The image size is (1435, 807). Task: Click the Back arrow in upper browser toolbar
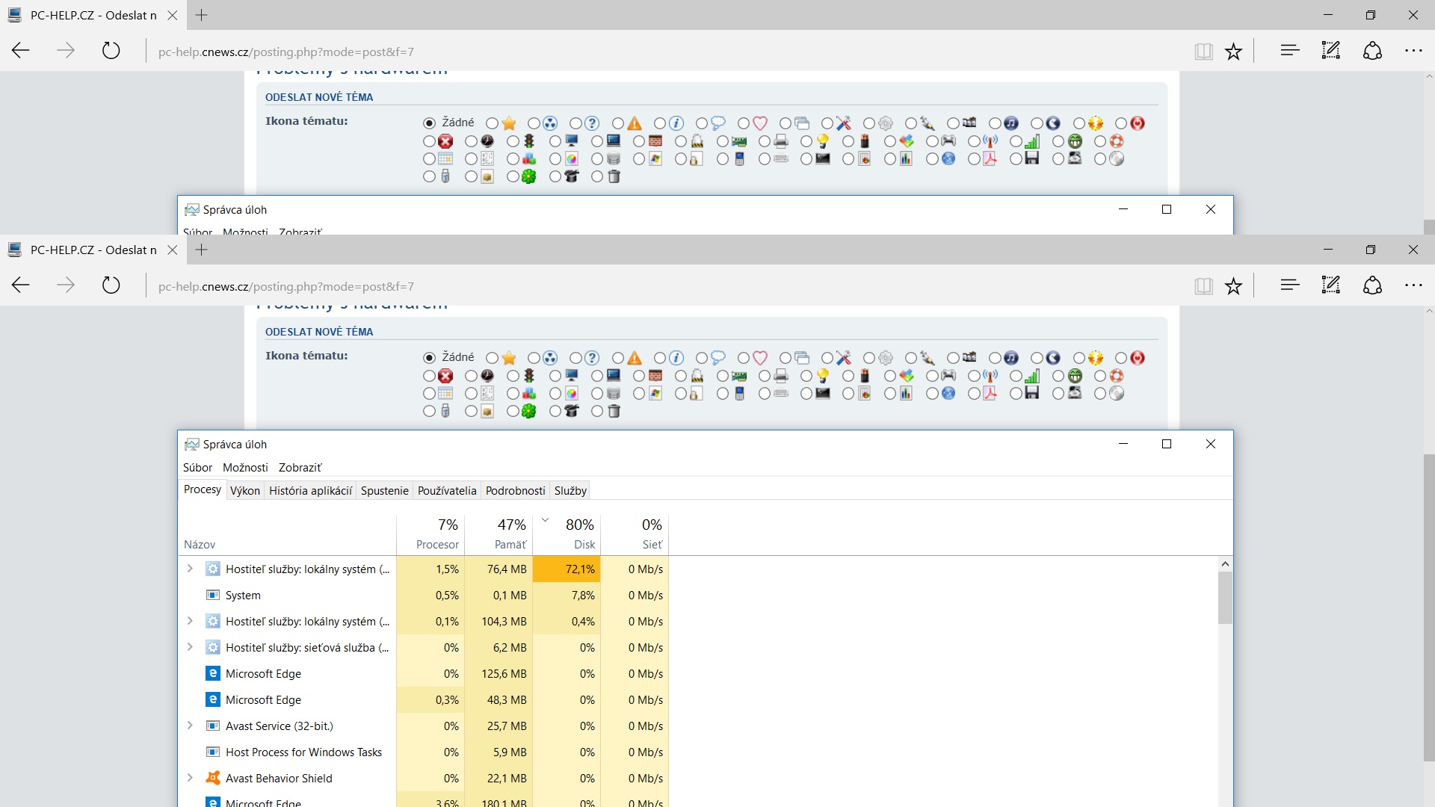[x=21, y=51]
